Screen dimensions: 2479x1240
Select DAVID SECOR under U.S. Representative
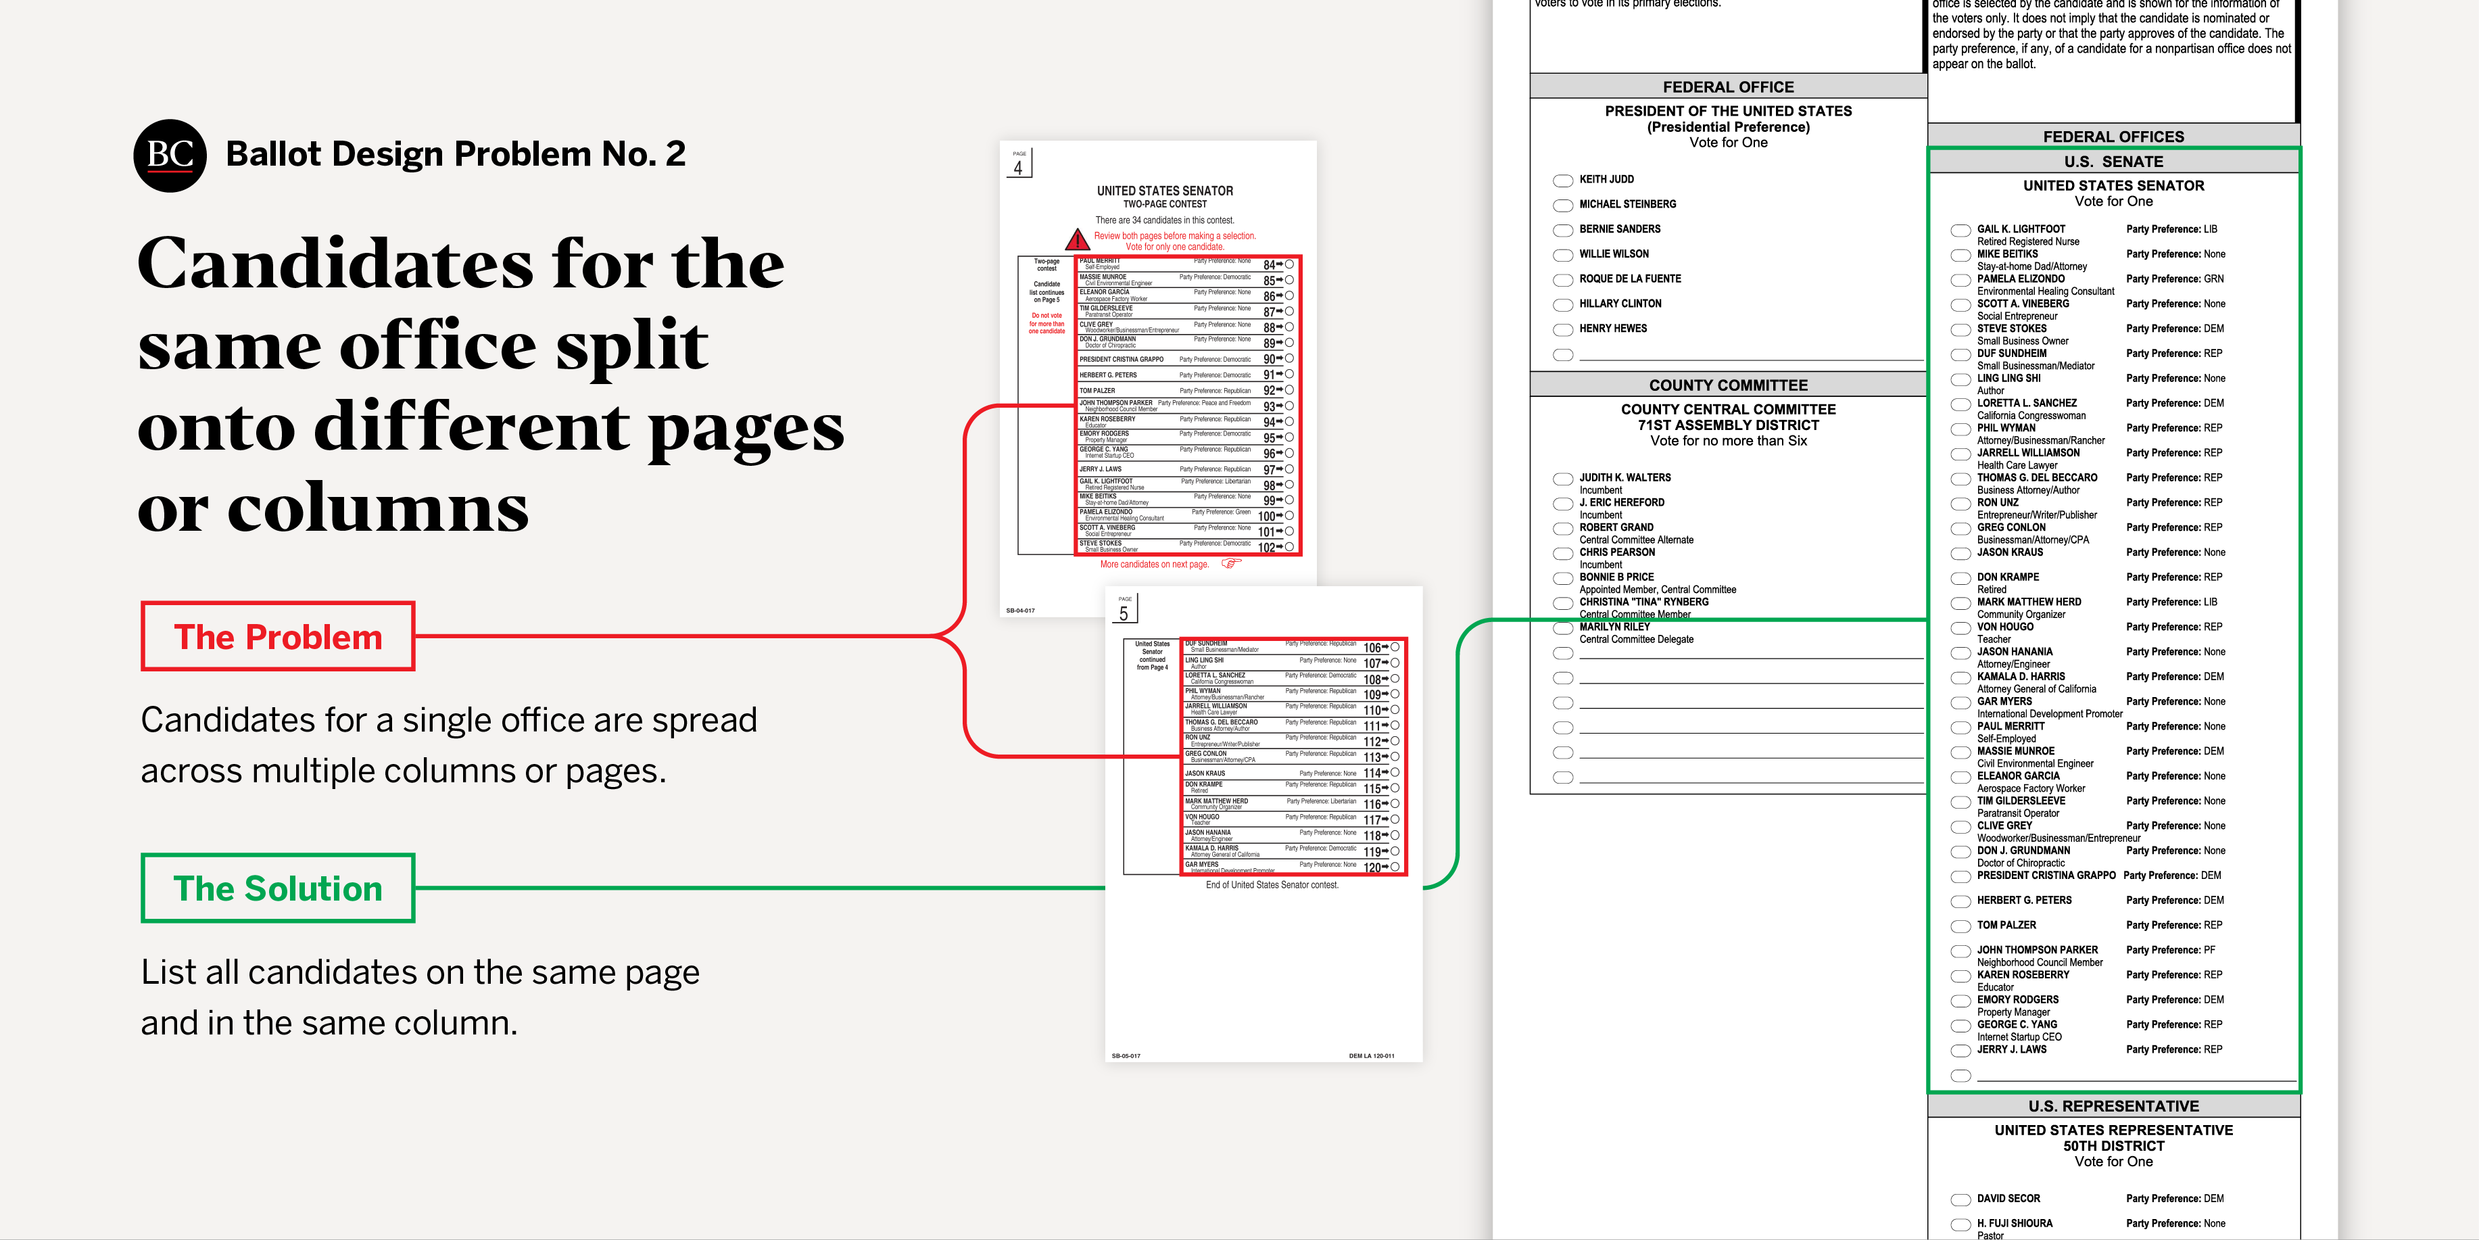pos(1960,1199)
